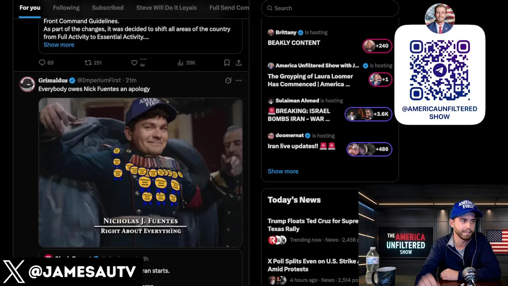Click the repost icon showing 251

tap(88, 63)
